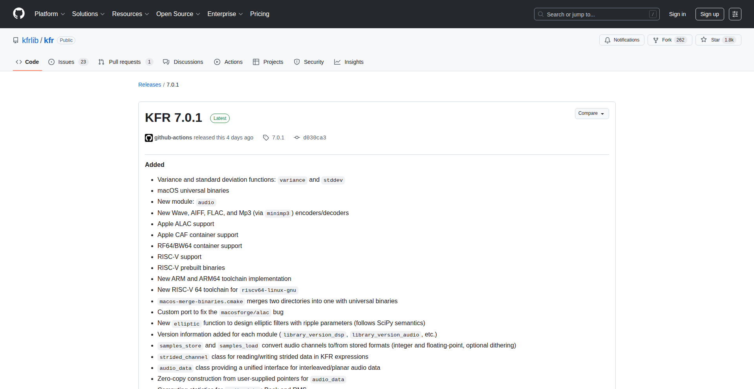Screen dimensions: 754x389
Task: Focus the Search or jump to field
Action: point(597,14)
